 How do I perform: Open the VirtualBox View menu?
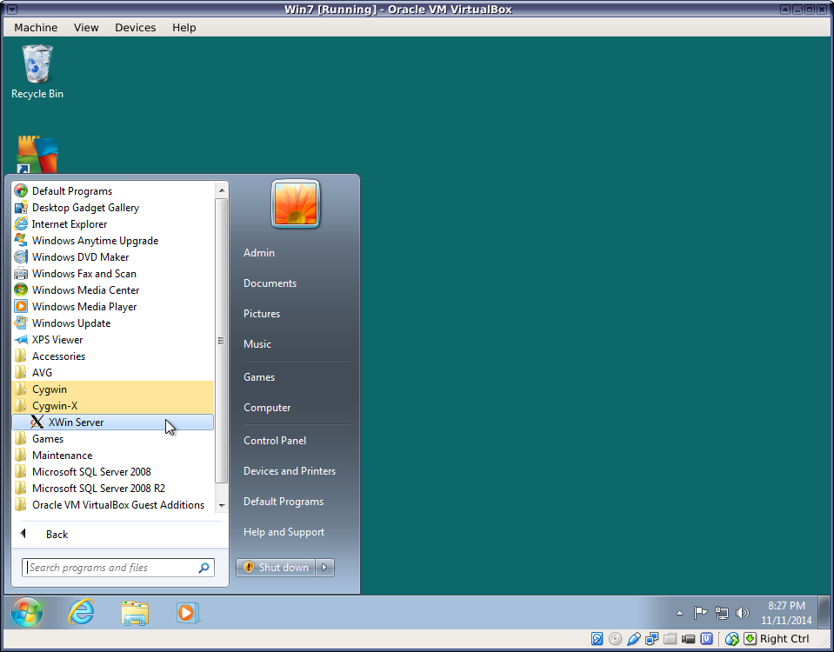point(86,28)
